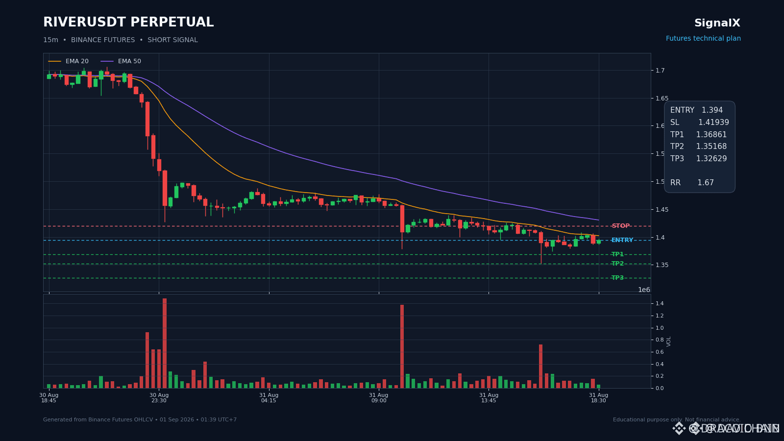784x441 pixels.
Task: Click the RIVERUSDT PERPETUAL title
Action: [x=128, y=23]
